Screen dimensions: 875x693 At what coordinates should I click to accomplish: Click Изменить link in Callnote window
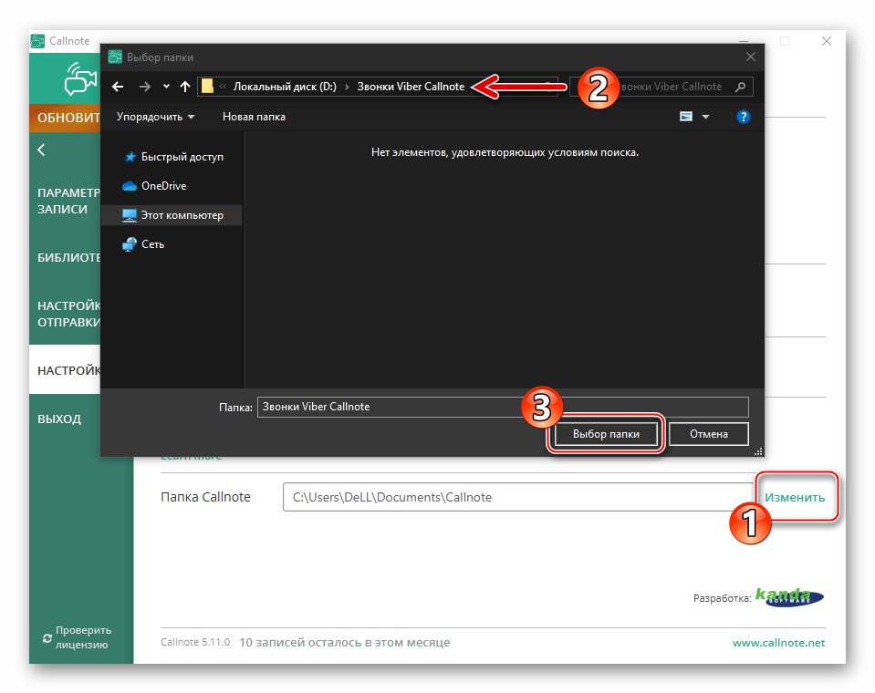795,497
